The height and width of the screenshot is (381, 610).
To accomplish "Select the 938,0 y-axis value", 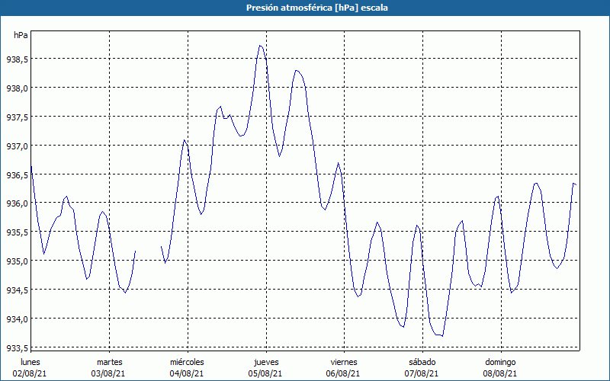I will coord(17,88).
